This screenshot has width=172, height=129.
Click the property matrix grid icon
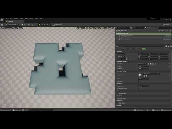coord(166,46)
